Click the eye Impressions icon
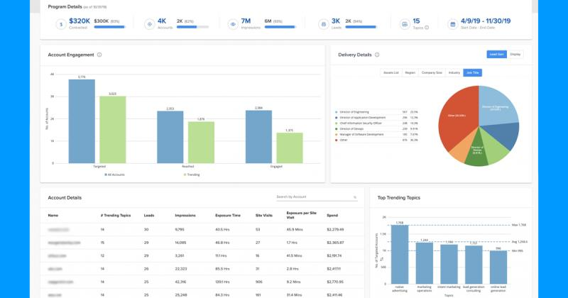 click(233, 24)
